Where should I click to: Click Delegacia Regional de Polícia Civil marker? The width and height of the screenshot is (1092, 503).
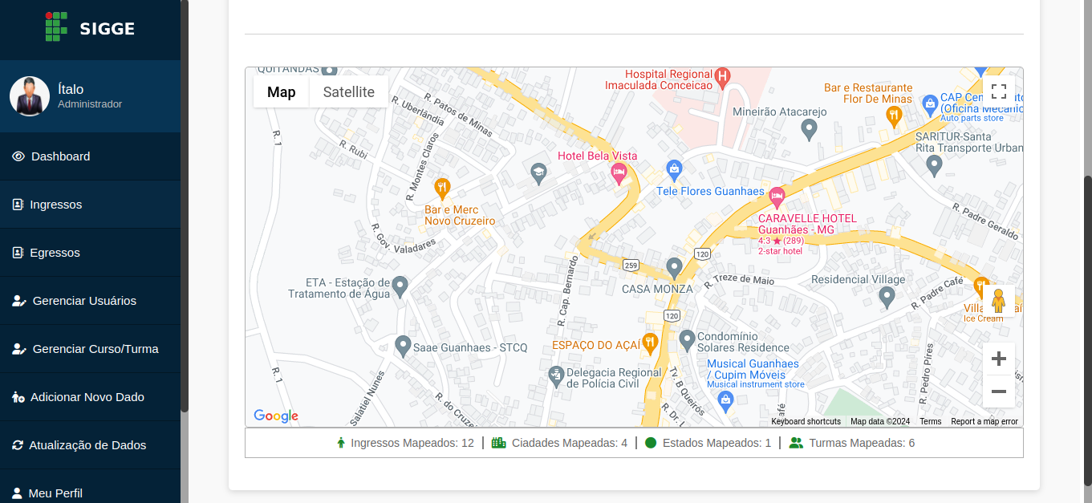point(556,375)
